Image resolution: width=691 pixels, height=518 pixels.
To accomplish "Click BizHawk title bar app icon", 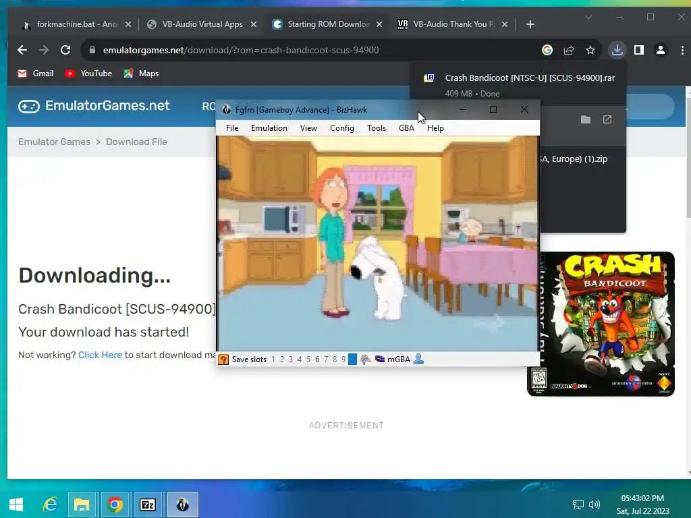I will pyautogui.click(x=227, y=110).
